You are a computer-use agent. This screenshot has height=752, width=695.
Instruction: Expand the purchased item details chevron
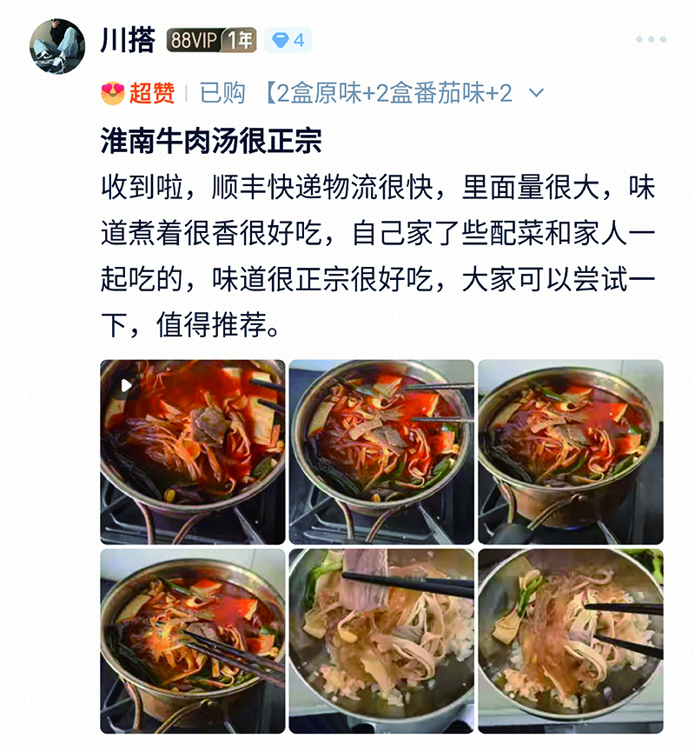point(536,92)
